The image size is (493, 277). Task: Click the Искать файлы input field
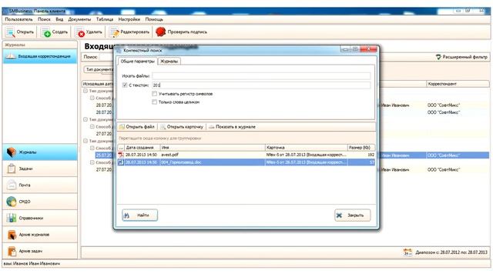coord(261,75)
